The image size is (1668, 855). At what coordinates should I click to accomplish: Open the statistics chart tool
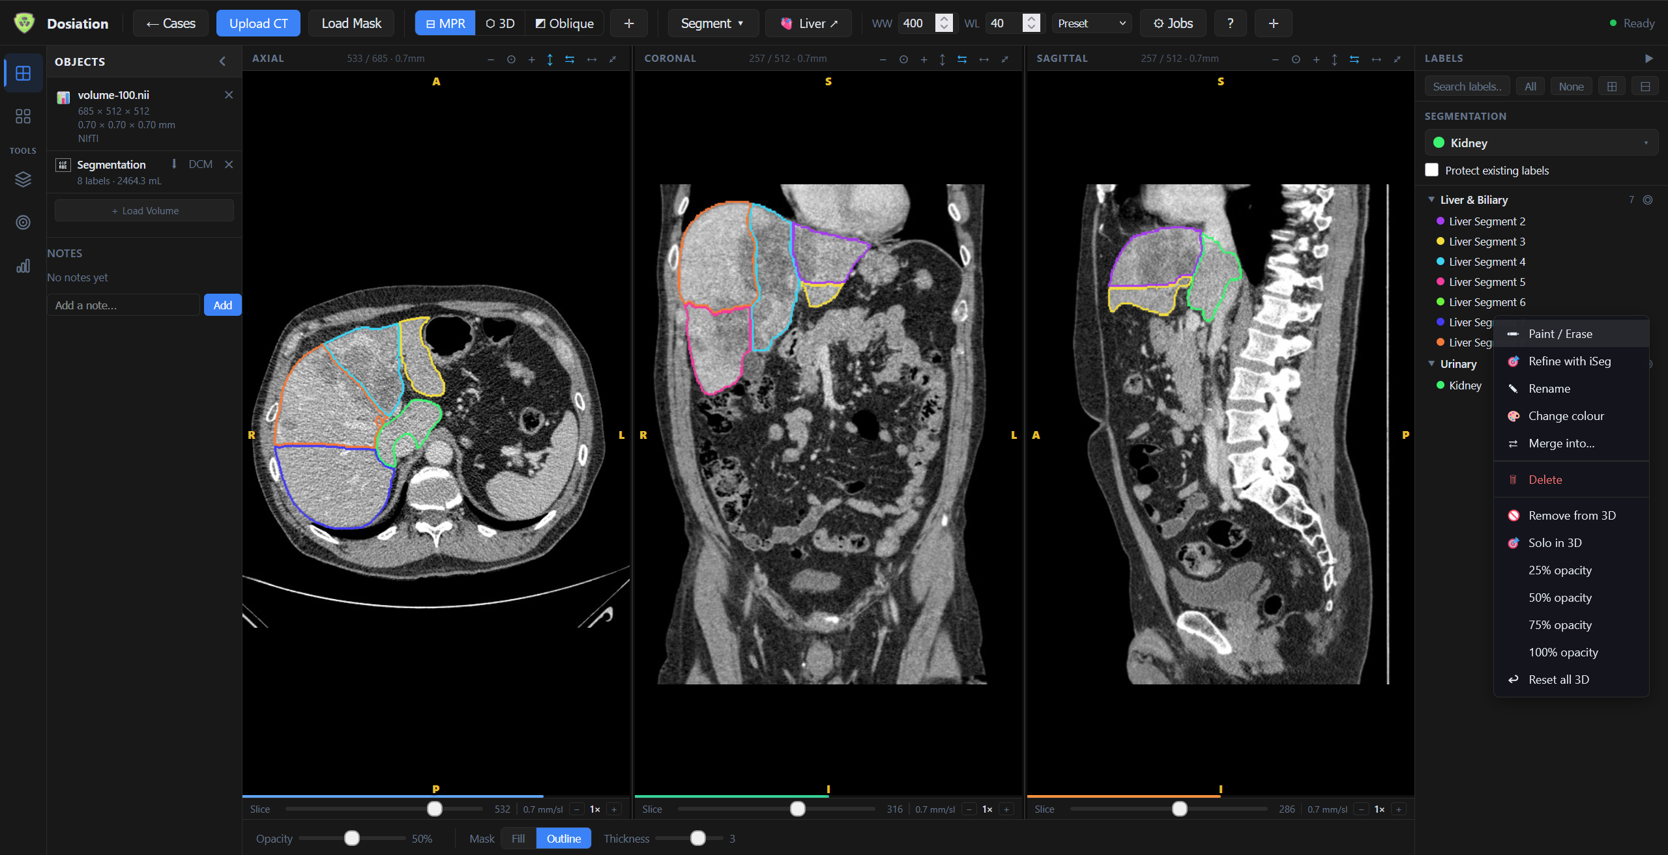[23, 266]
